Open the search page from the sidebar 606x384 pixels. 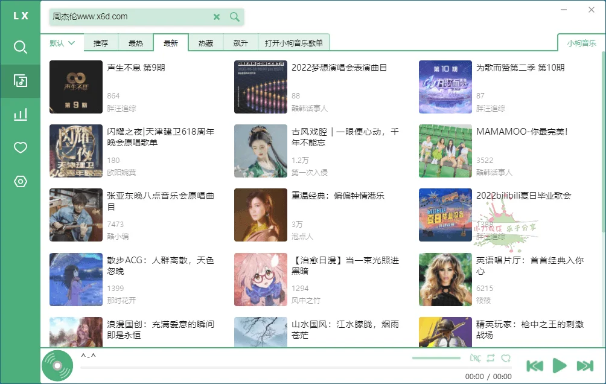click(x=20, y=46)
